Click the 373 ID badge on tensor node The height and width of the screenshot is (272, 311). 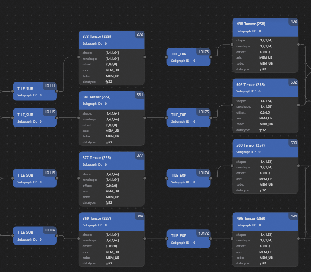139,35
